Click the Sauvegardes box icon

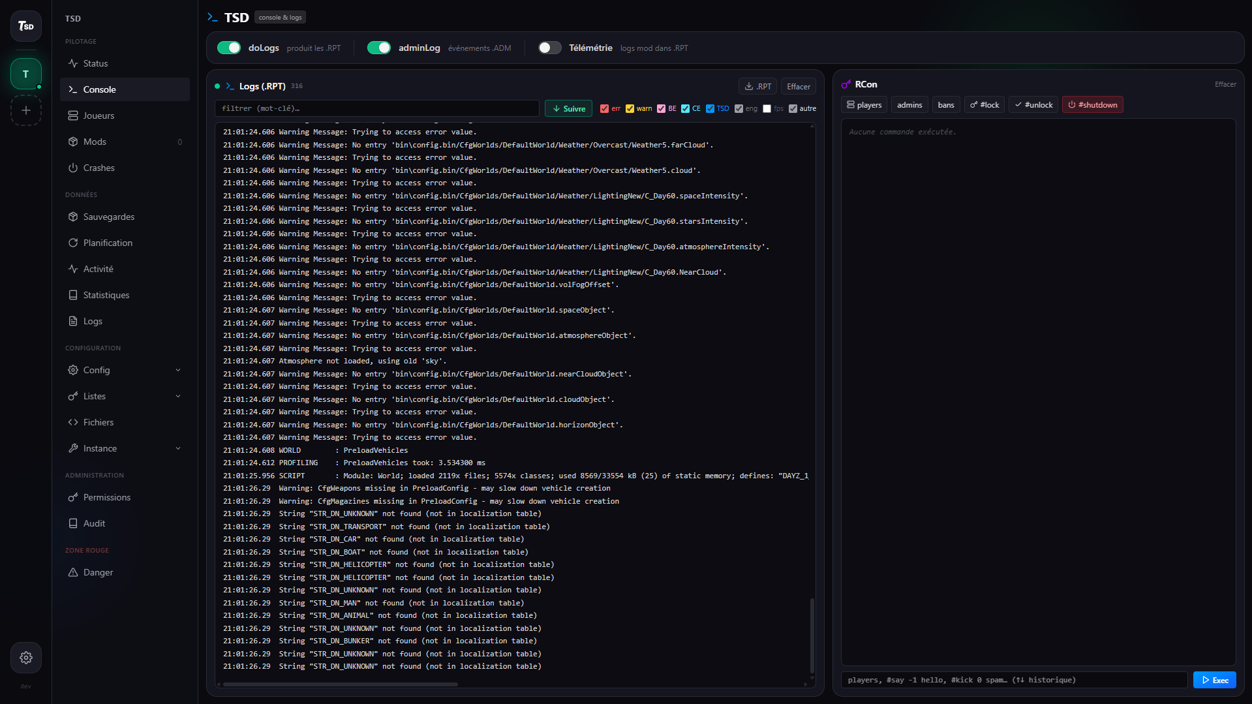(x=73, y=217)
